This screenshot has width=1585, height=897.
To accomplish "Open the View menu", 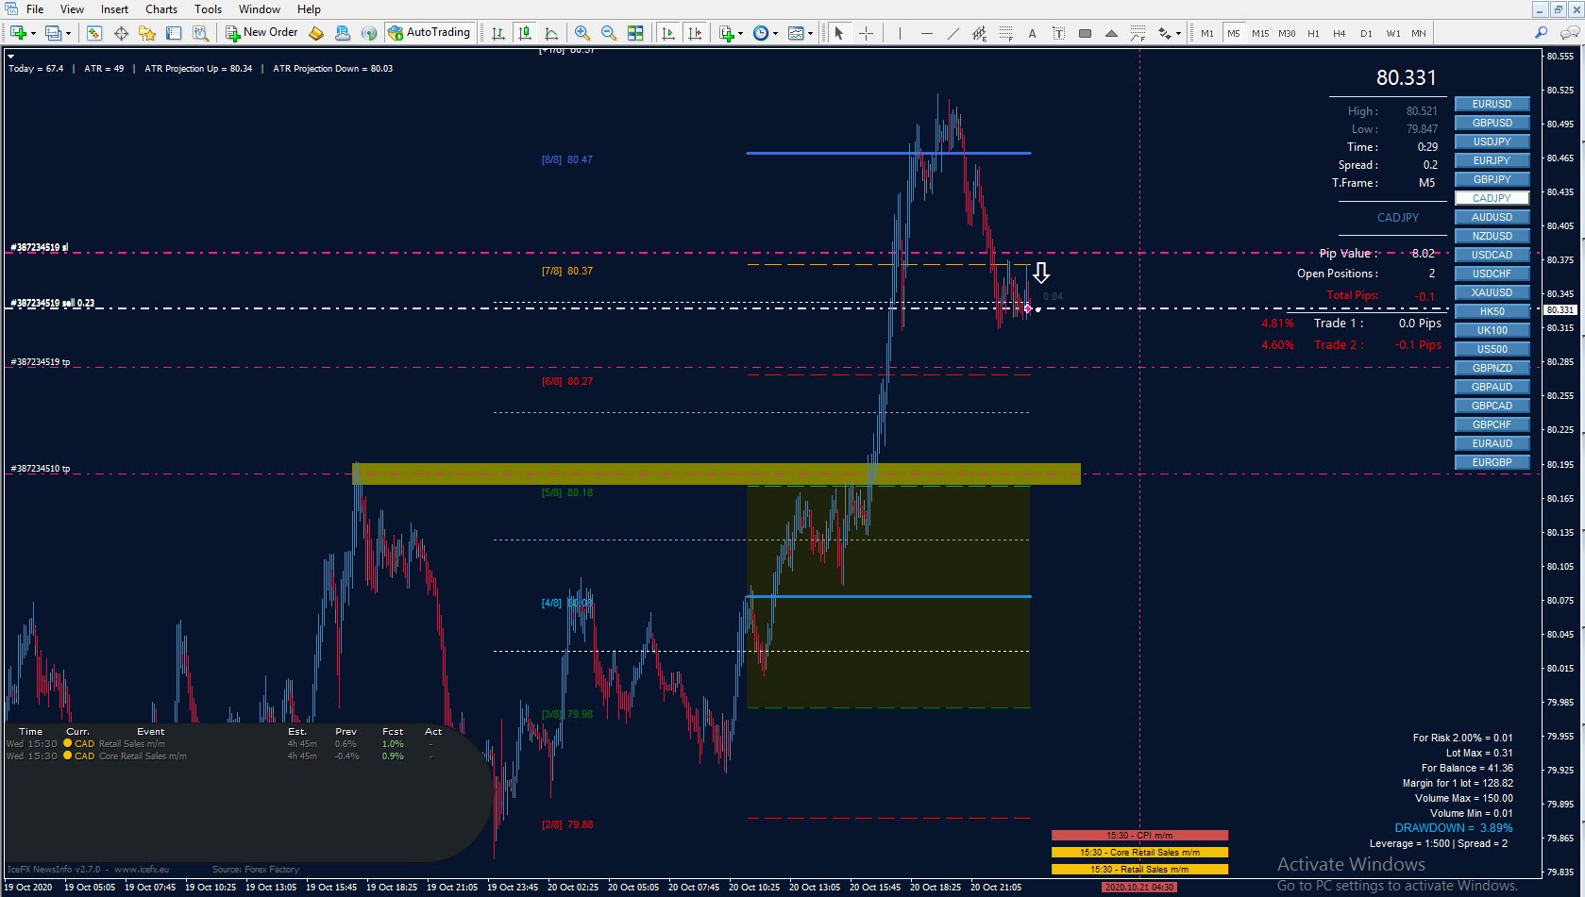I will 72,9.
